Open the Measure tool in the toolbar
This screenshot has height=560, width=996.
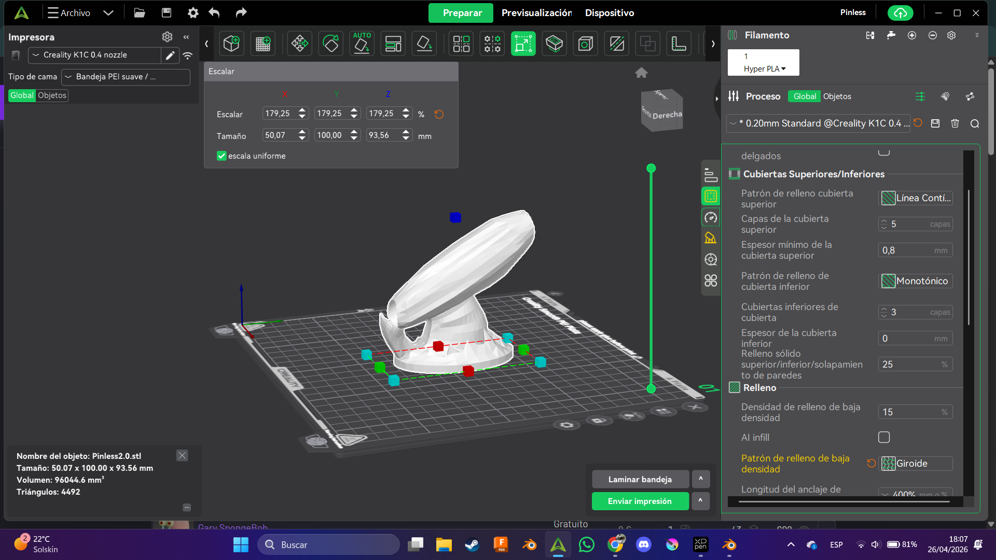pyautogui.click(x=679, y=44)
